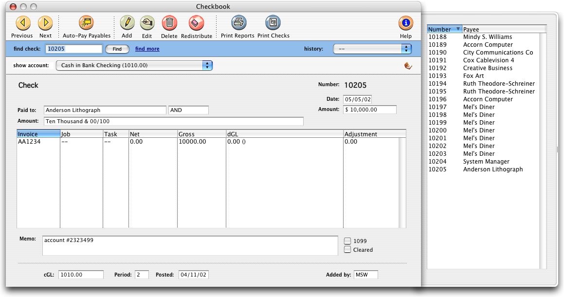The height and width of the screenshot is (297, 564).
Task: Select check 10196 Accorn Computer in list
Action: [482, 99]
